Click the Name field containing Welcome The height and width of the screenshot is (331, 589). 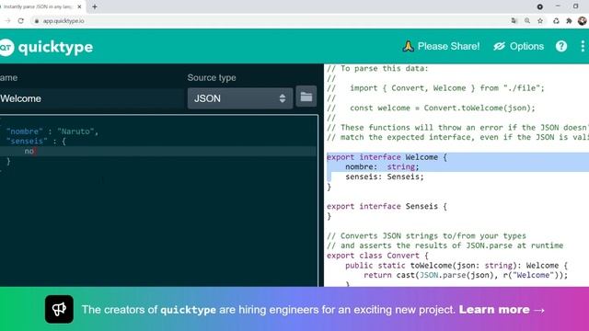click(x=92, y=98)
